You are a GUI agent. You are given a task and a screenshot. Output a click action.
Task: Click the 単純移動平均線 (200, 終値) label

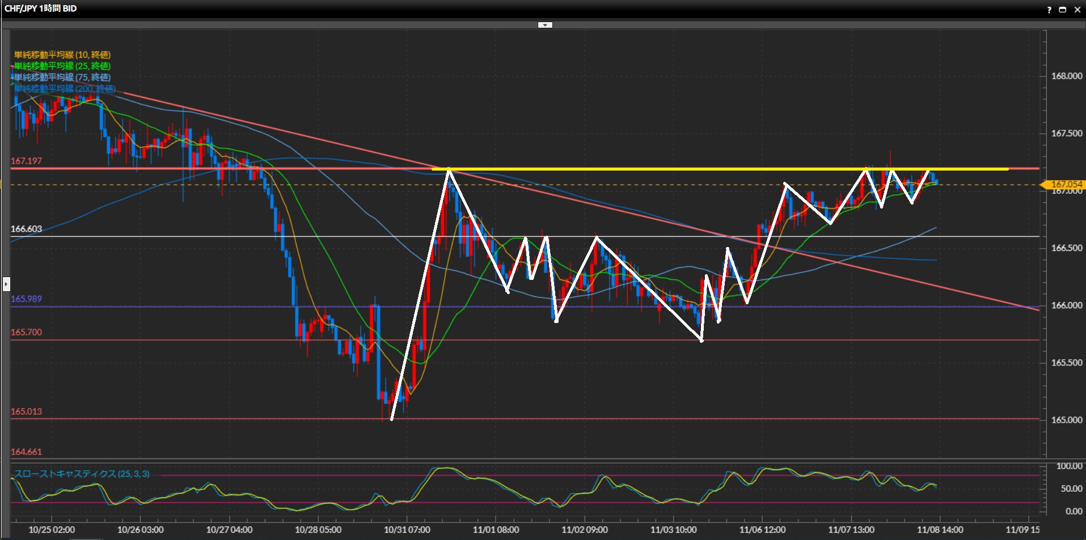(x=65, y=89)
